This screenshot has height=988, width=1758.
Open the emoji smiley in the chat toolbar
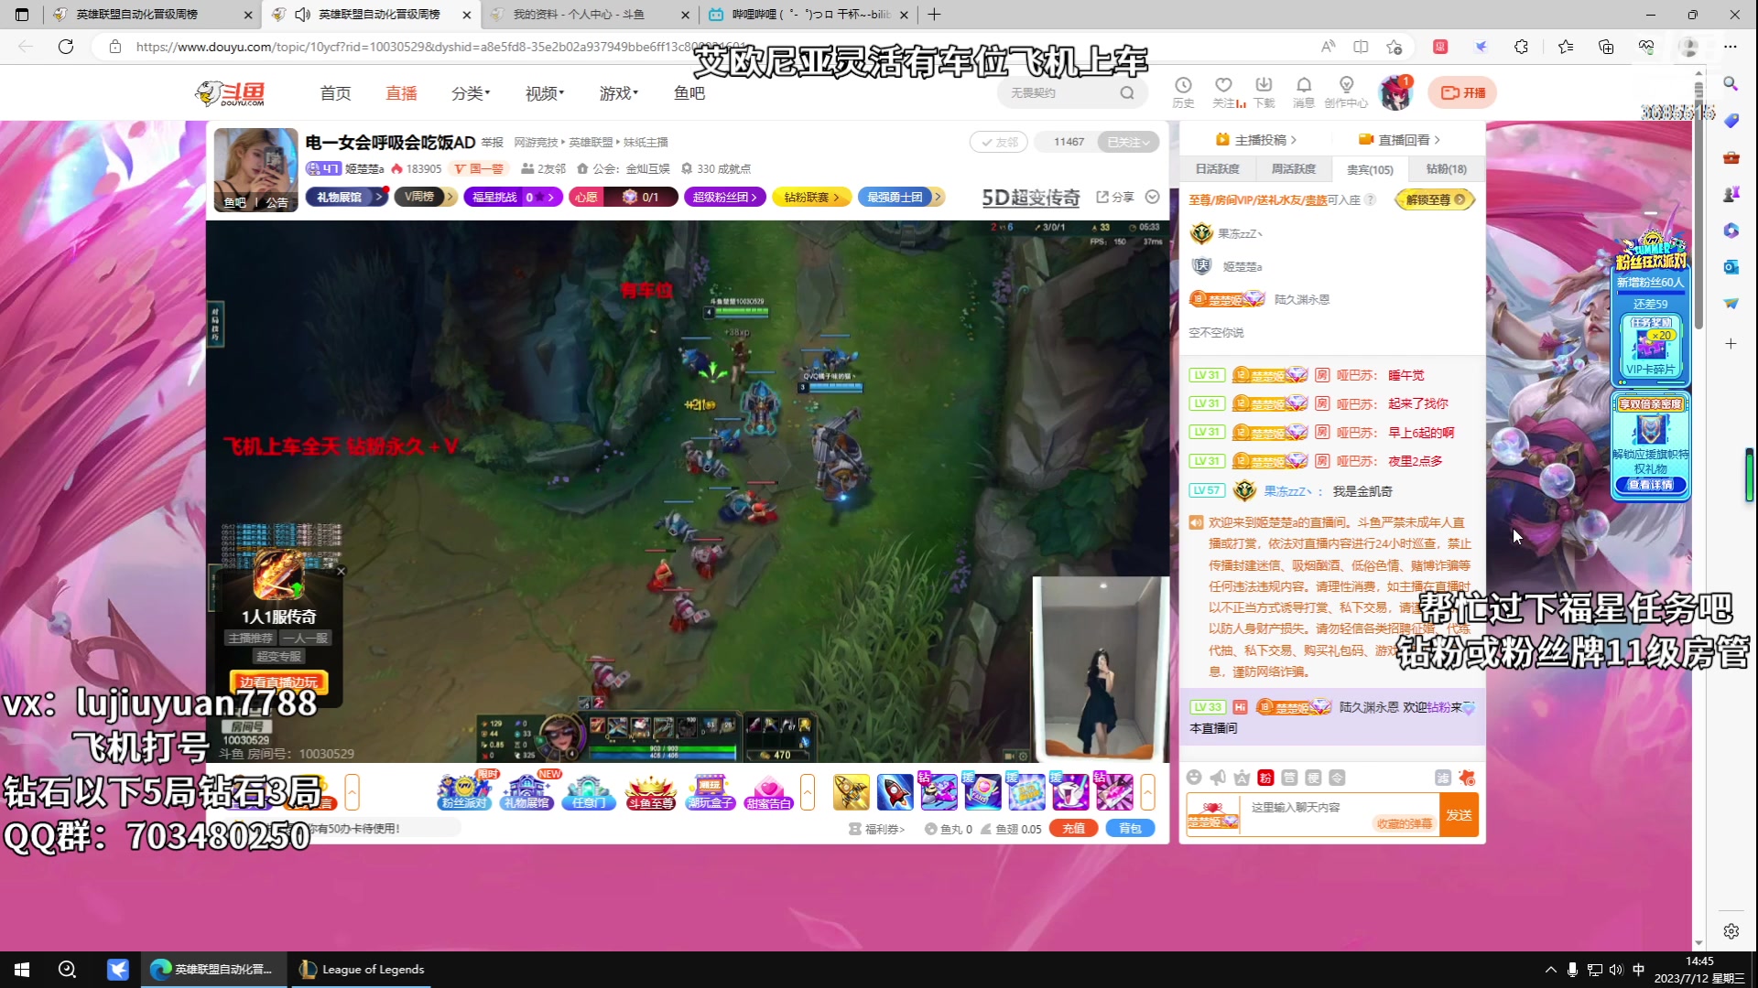[x=1194, y=778]
